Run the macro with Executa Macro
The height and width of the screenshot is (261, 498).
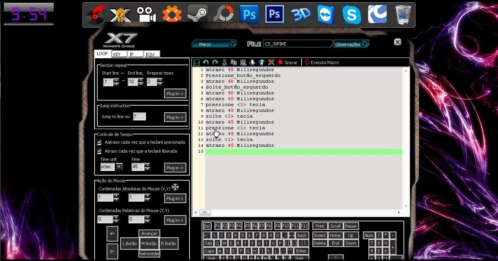tap(321, 63)
